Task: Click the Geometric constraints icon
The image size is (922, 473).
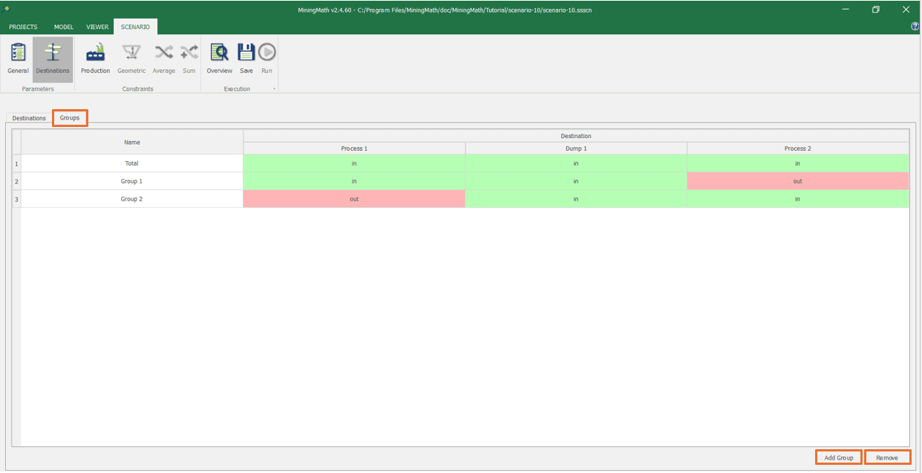Action: coord(131,59)
